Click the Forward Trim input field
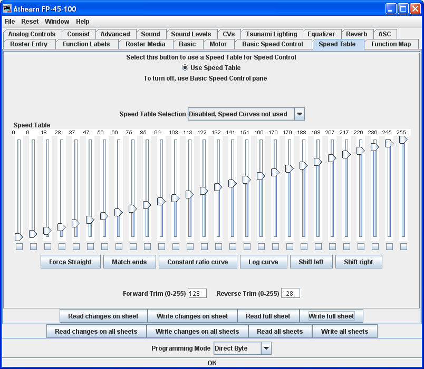The image size is (424, 369). coord(197,293)
